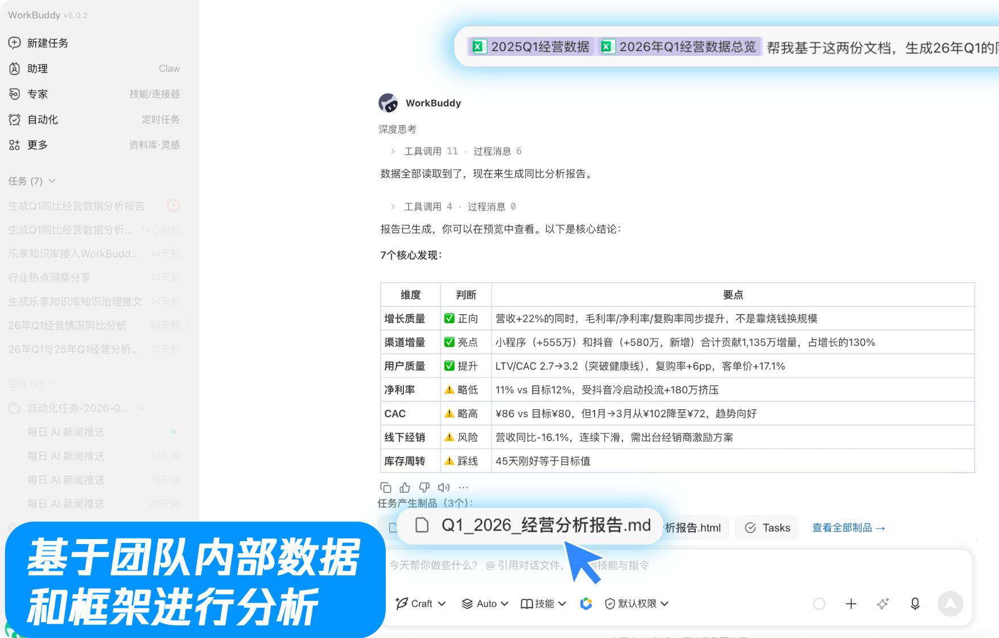
Task: Open the 析报告.html artifact
Action: [695, 528]
